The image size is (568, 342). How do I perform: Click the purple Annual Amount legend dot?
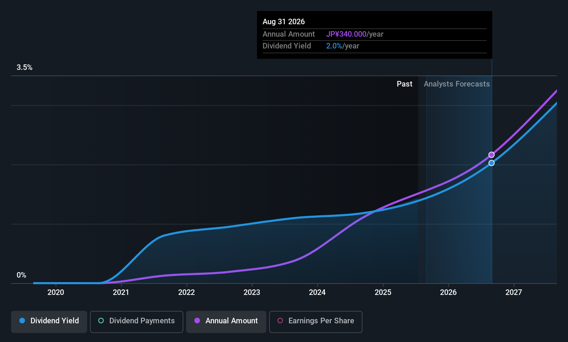click(x=197, y=321)
